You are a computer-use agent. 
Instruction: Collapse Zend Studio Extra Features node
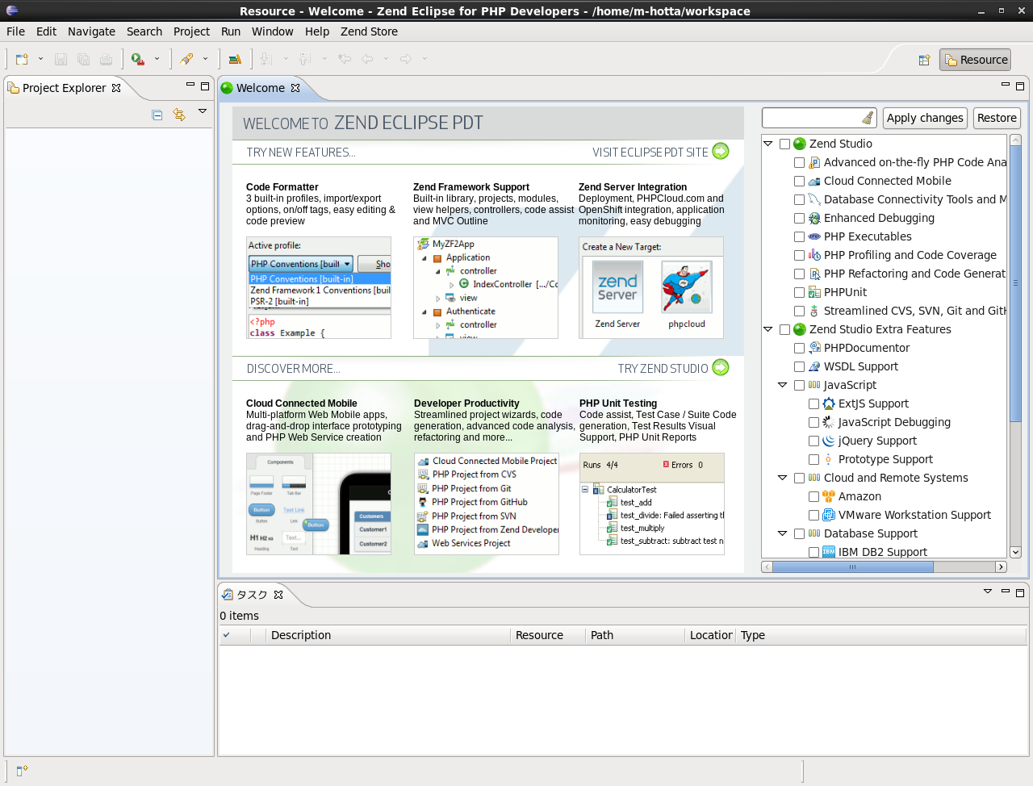click(768, 329)
